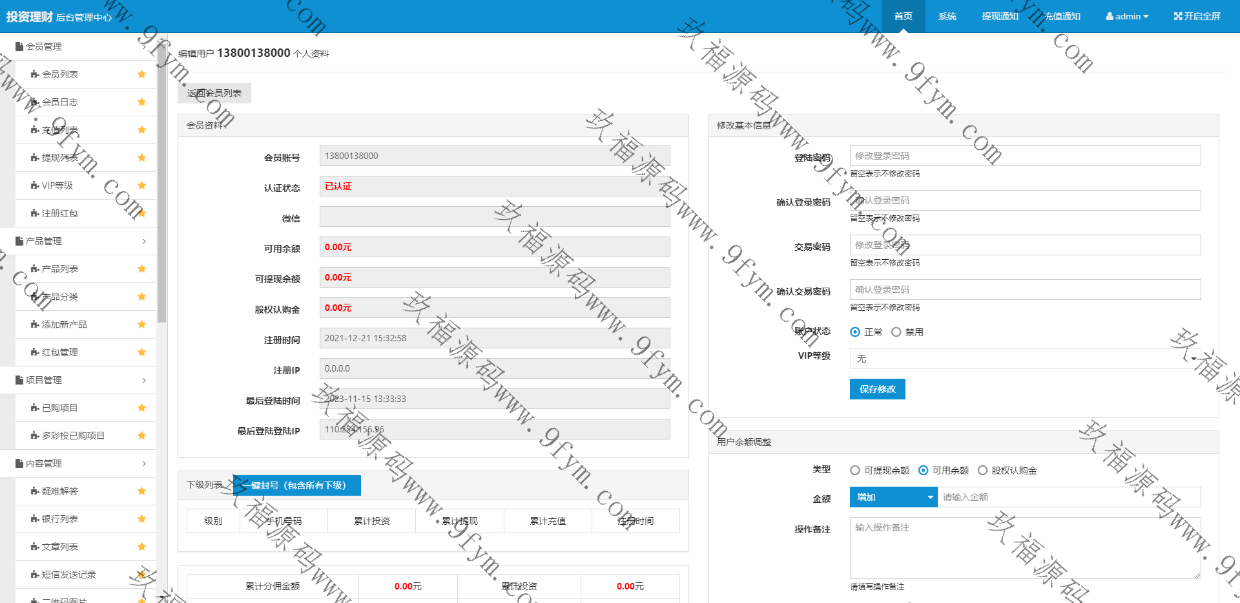Open the VIP等级 dropdown
1240x603 pixels.
(x=1025, y=359)
